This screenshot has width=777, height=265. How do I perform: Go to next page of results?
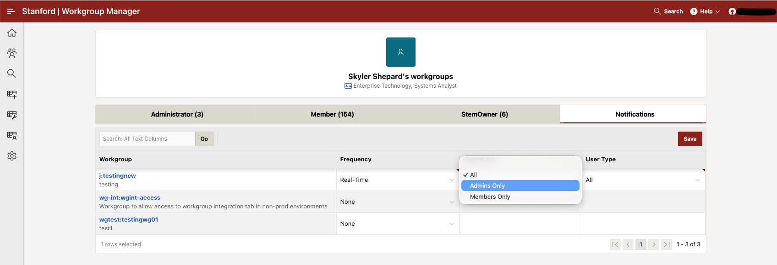pyautogui.click(x=654, y=244)
